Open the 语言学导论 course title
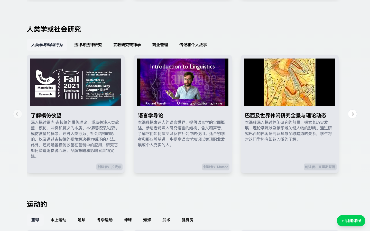Screen dimensions: 370x231 point(151,115)
